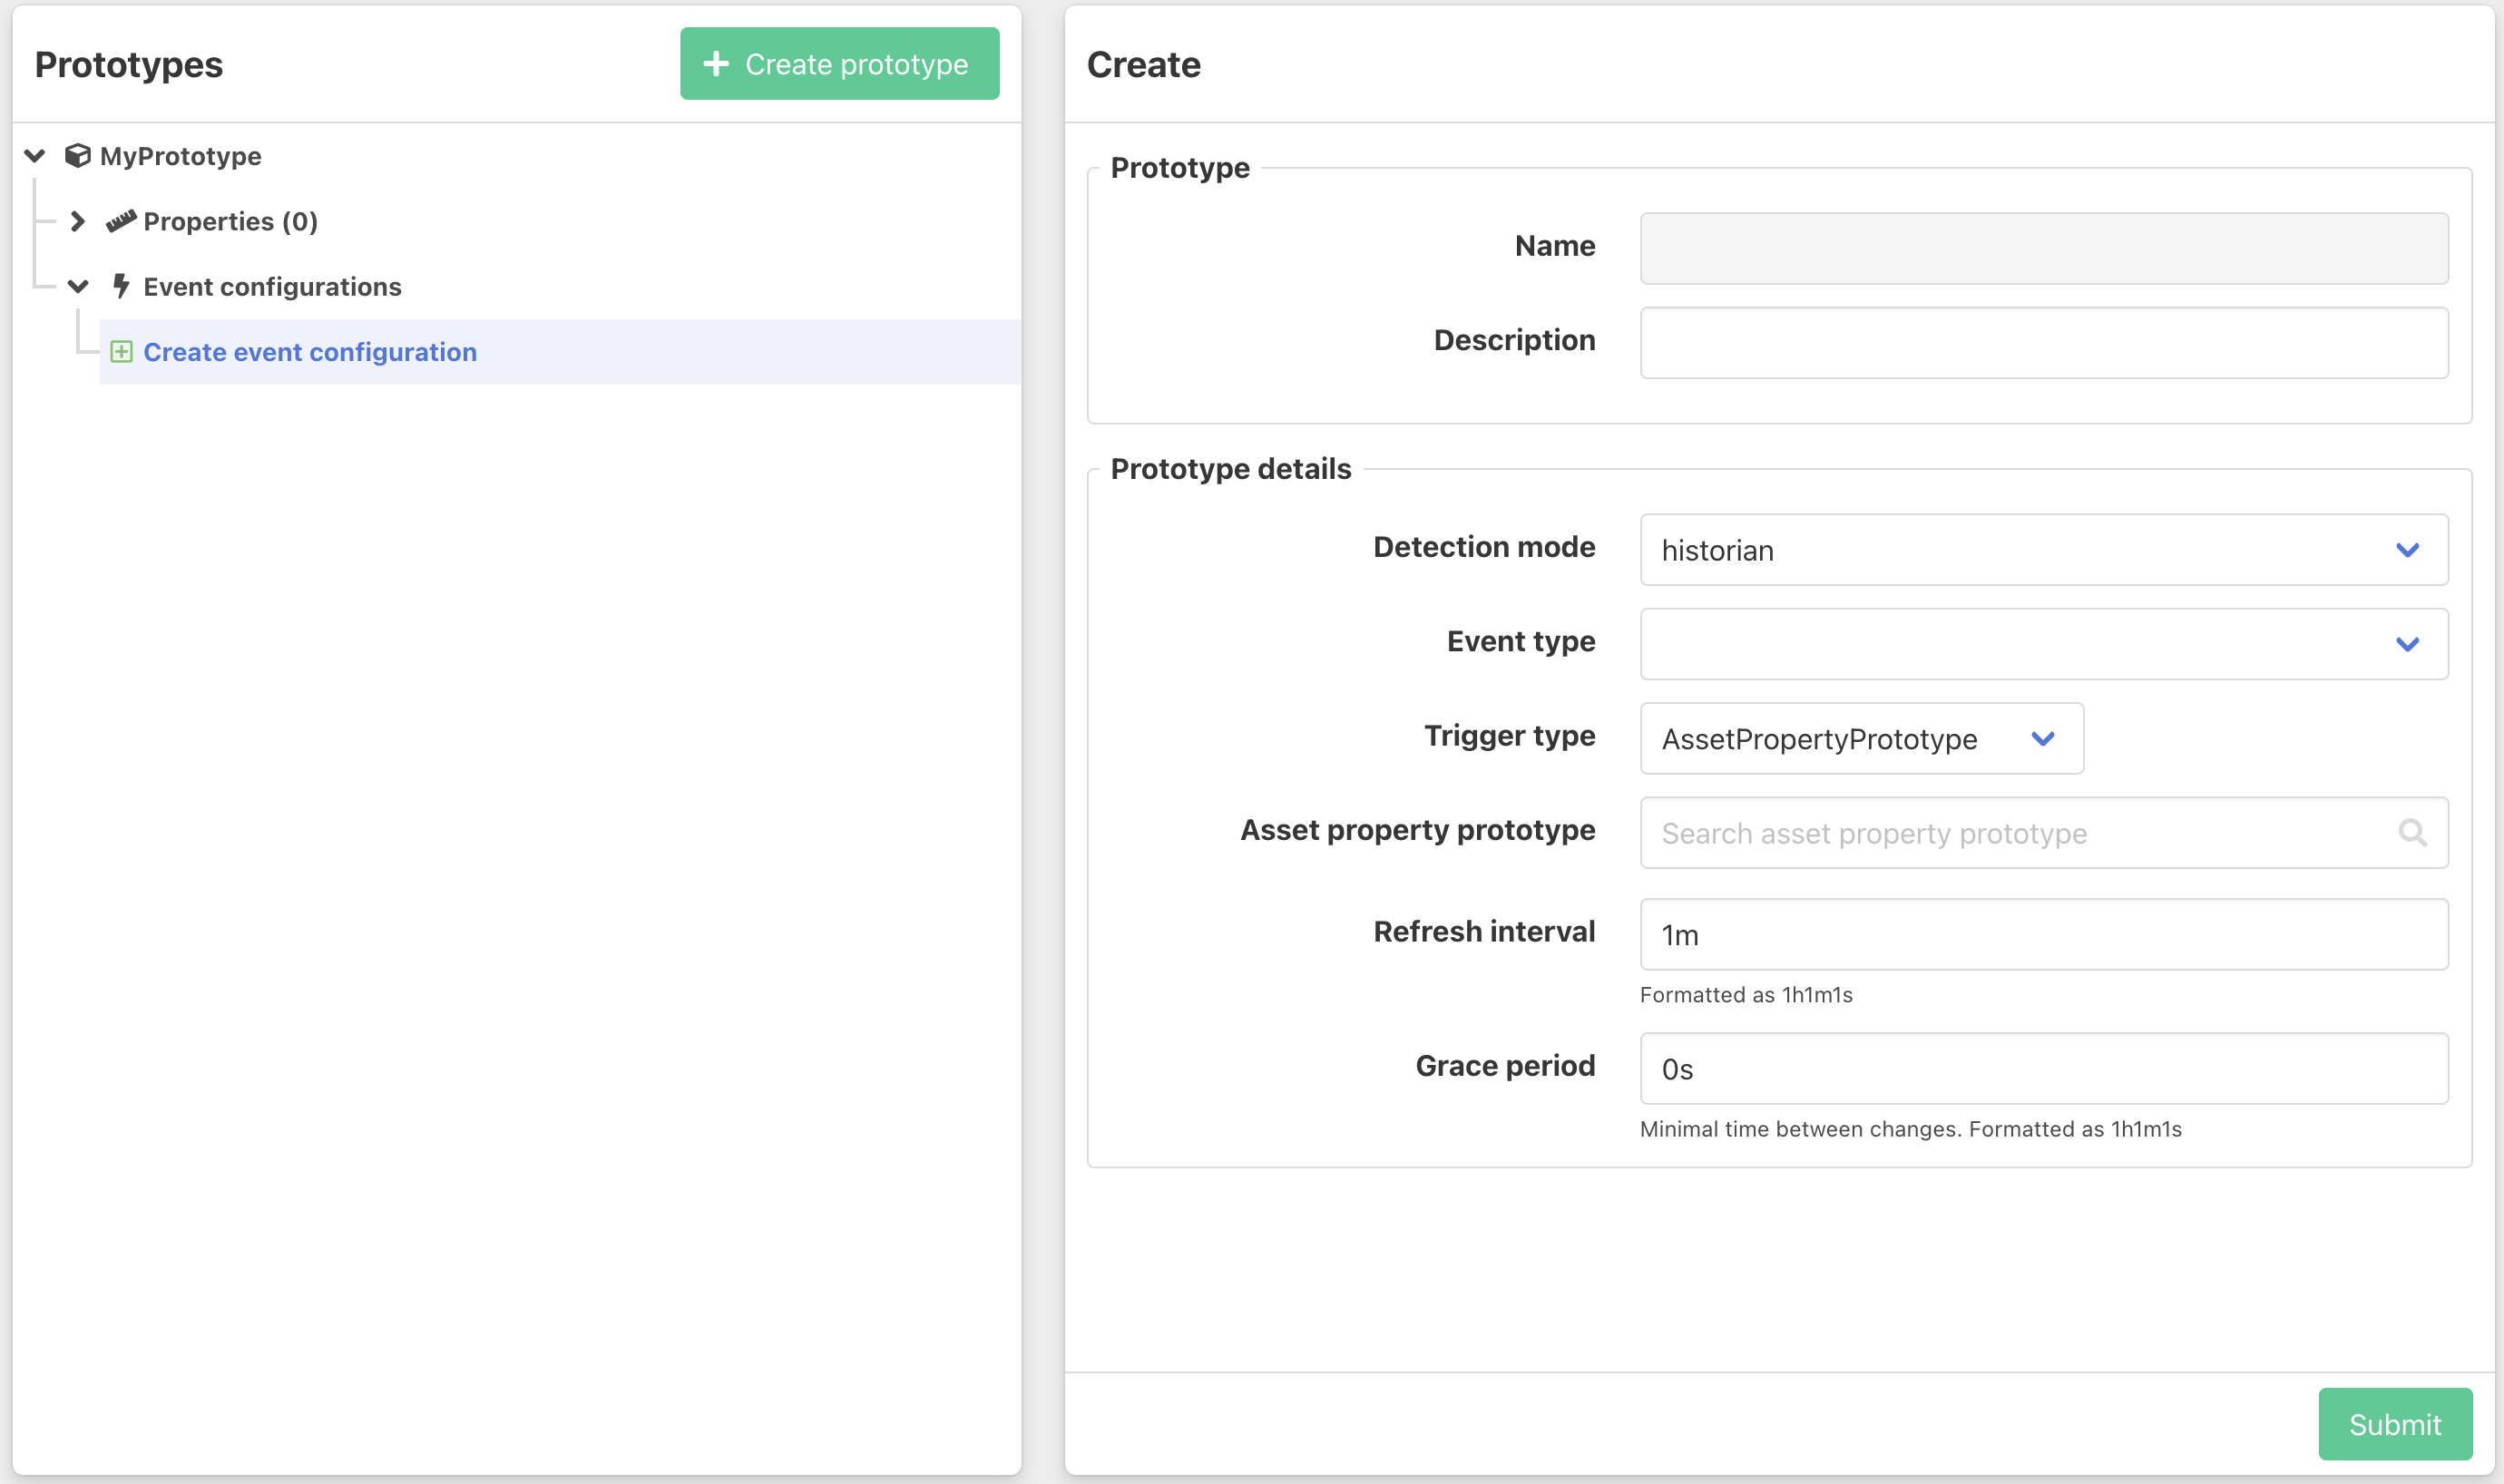Click the Create event configuration plus icon
The height and width of the screenshot is (1484, 2504).
tap(119, 352)
